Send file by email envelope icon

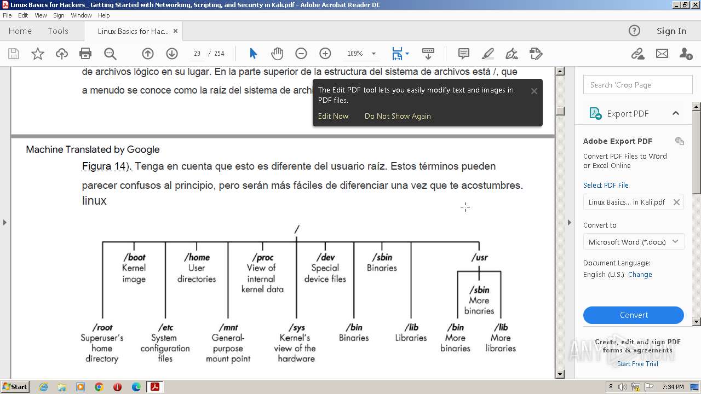(662, 54)
